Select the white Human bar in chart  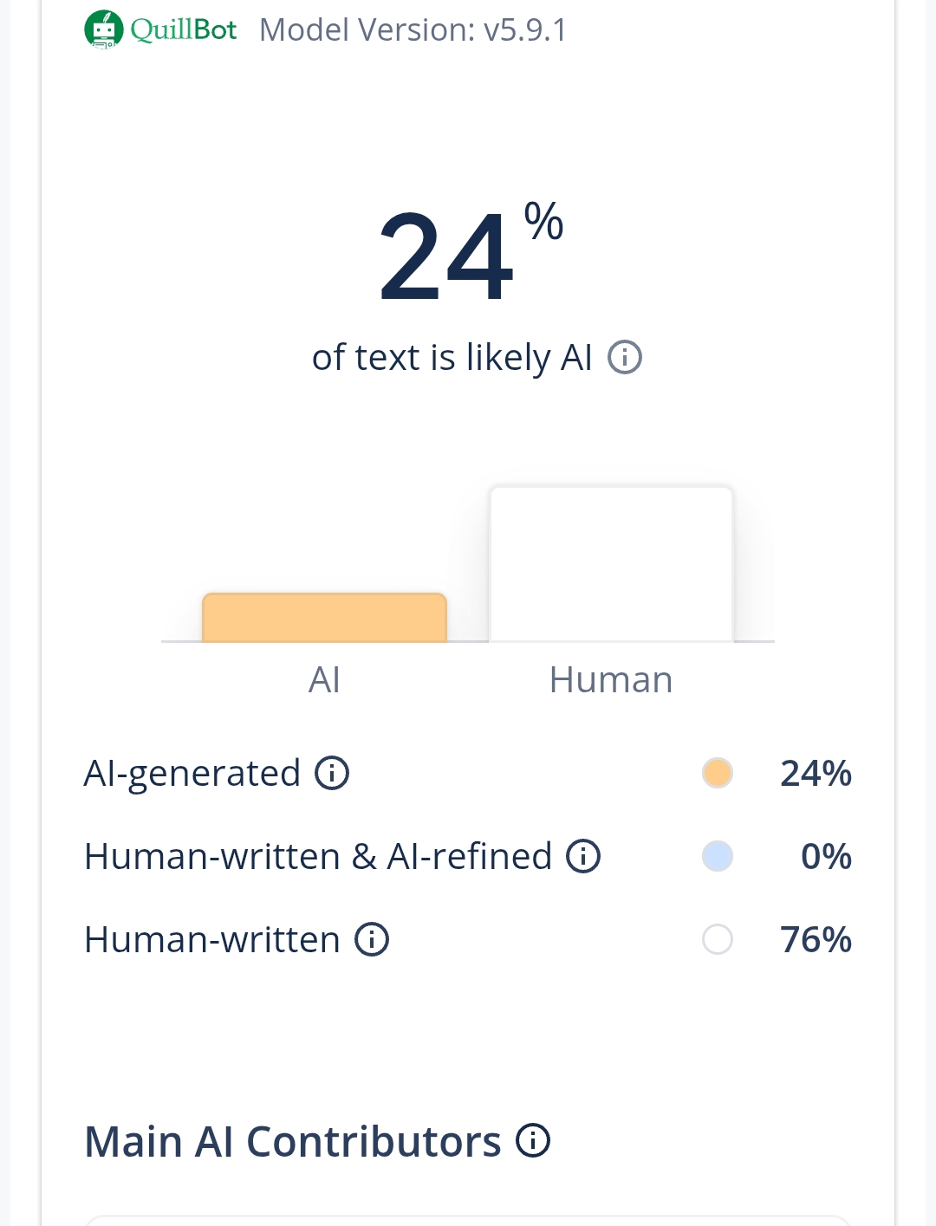coord(611,564)
